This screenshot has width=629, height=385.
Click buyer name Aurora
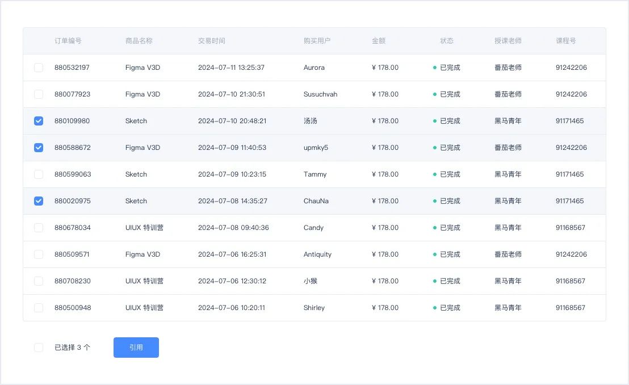click(x=314, y=68)
